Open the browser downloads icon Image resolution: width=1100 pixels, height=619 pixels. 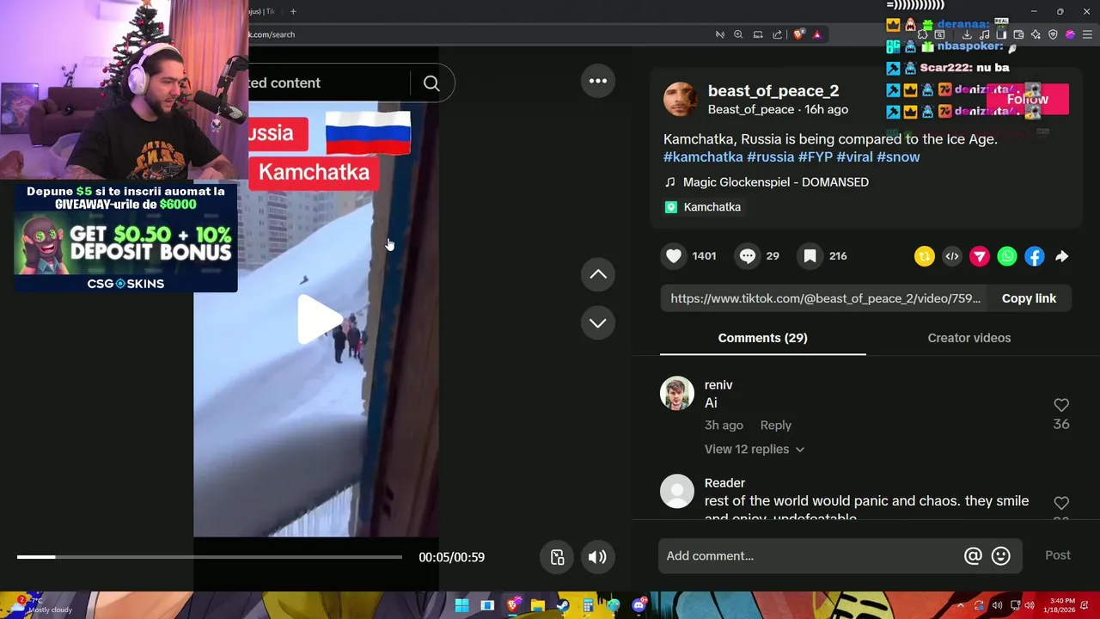[x=967, y=34]
